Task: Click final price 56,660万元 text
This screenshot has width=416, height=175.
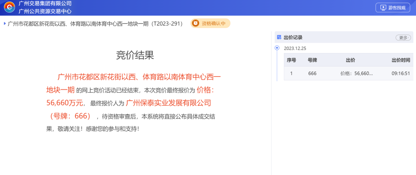Action: point(65,103)
